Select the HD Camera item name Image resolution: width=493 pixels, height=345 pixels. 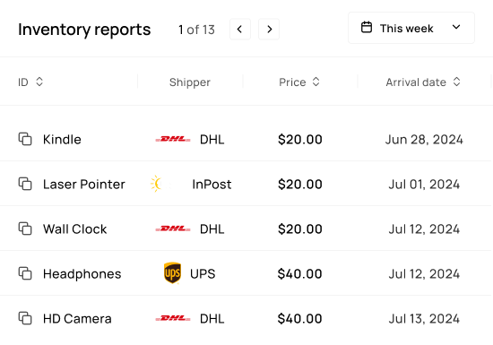(x=77, y=319)
